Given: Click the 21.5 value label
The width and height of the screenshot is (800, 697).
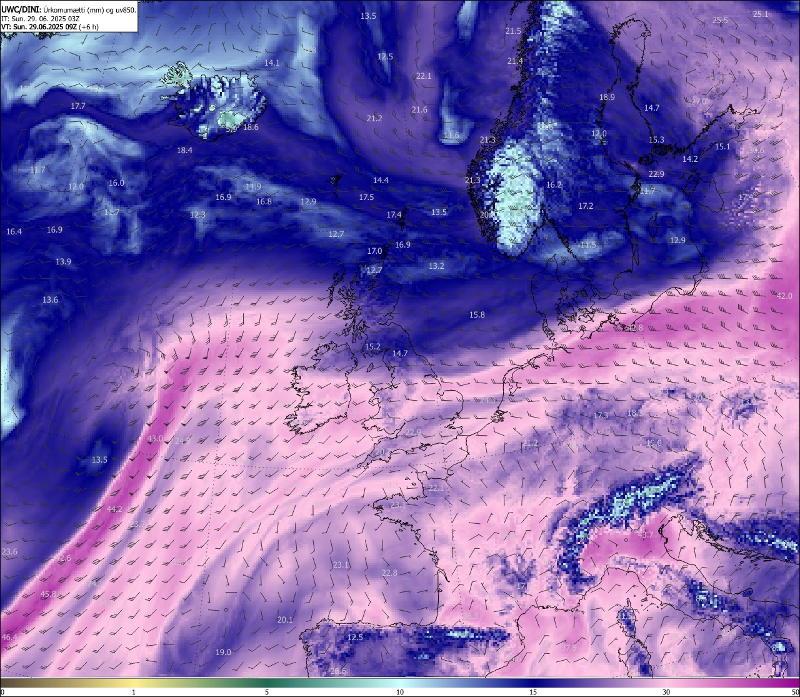Looking at the screenshot, I should [513, 31].
